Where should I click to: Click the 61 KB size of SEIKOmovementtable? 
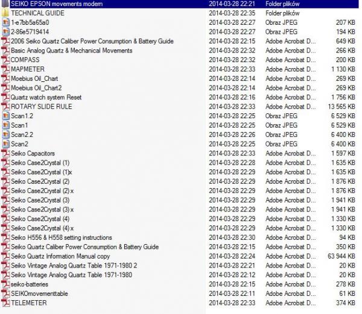(348, 294)
